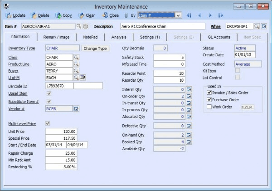Click the Description input field
272x191 pixels.
pos(163,26)
